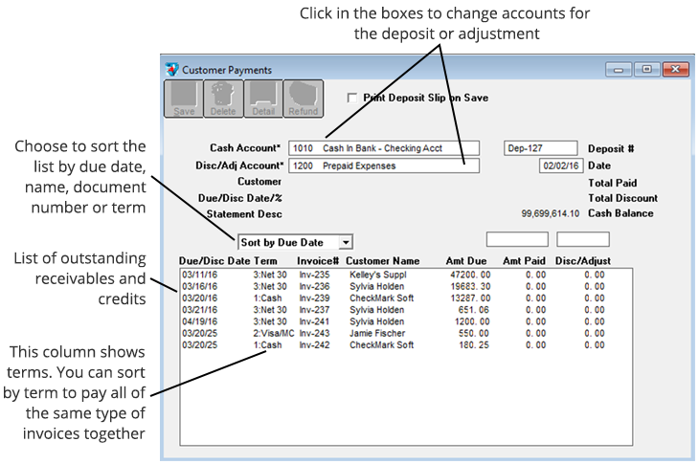Click the Disc/Adj Account field
Viewport: 699px width, 464px height.
383,166
